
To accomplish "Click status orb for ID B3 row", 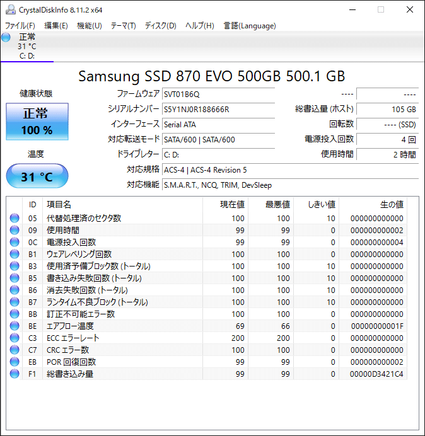I will click(15, 266).
